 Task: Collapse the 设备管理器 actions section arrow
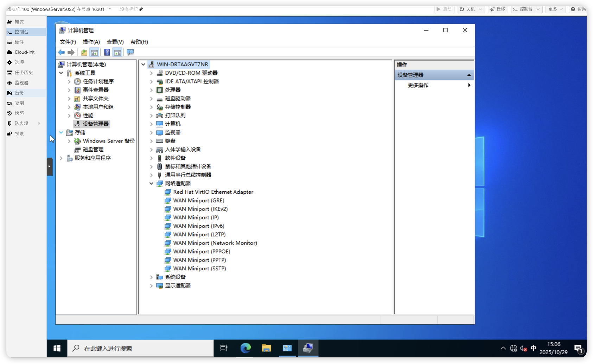pyautogui.click(x=468, y=75)
